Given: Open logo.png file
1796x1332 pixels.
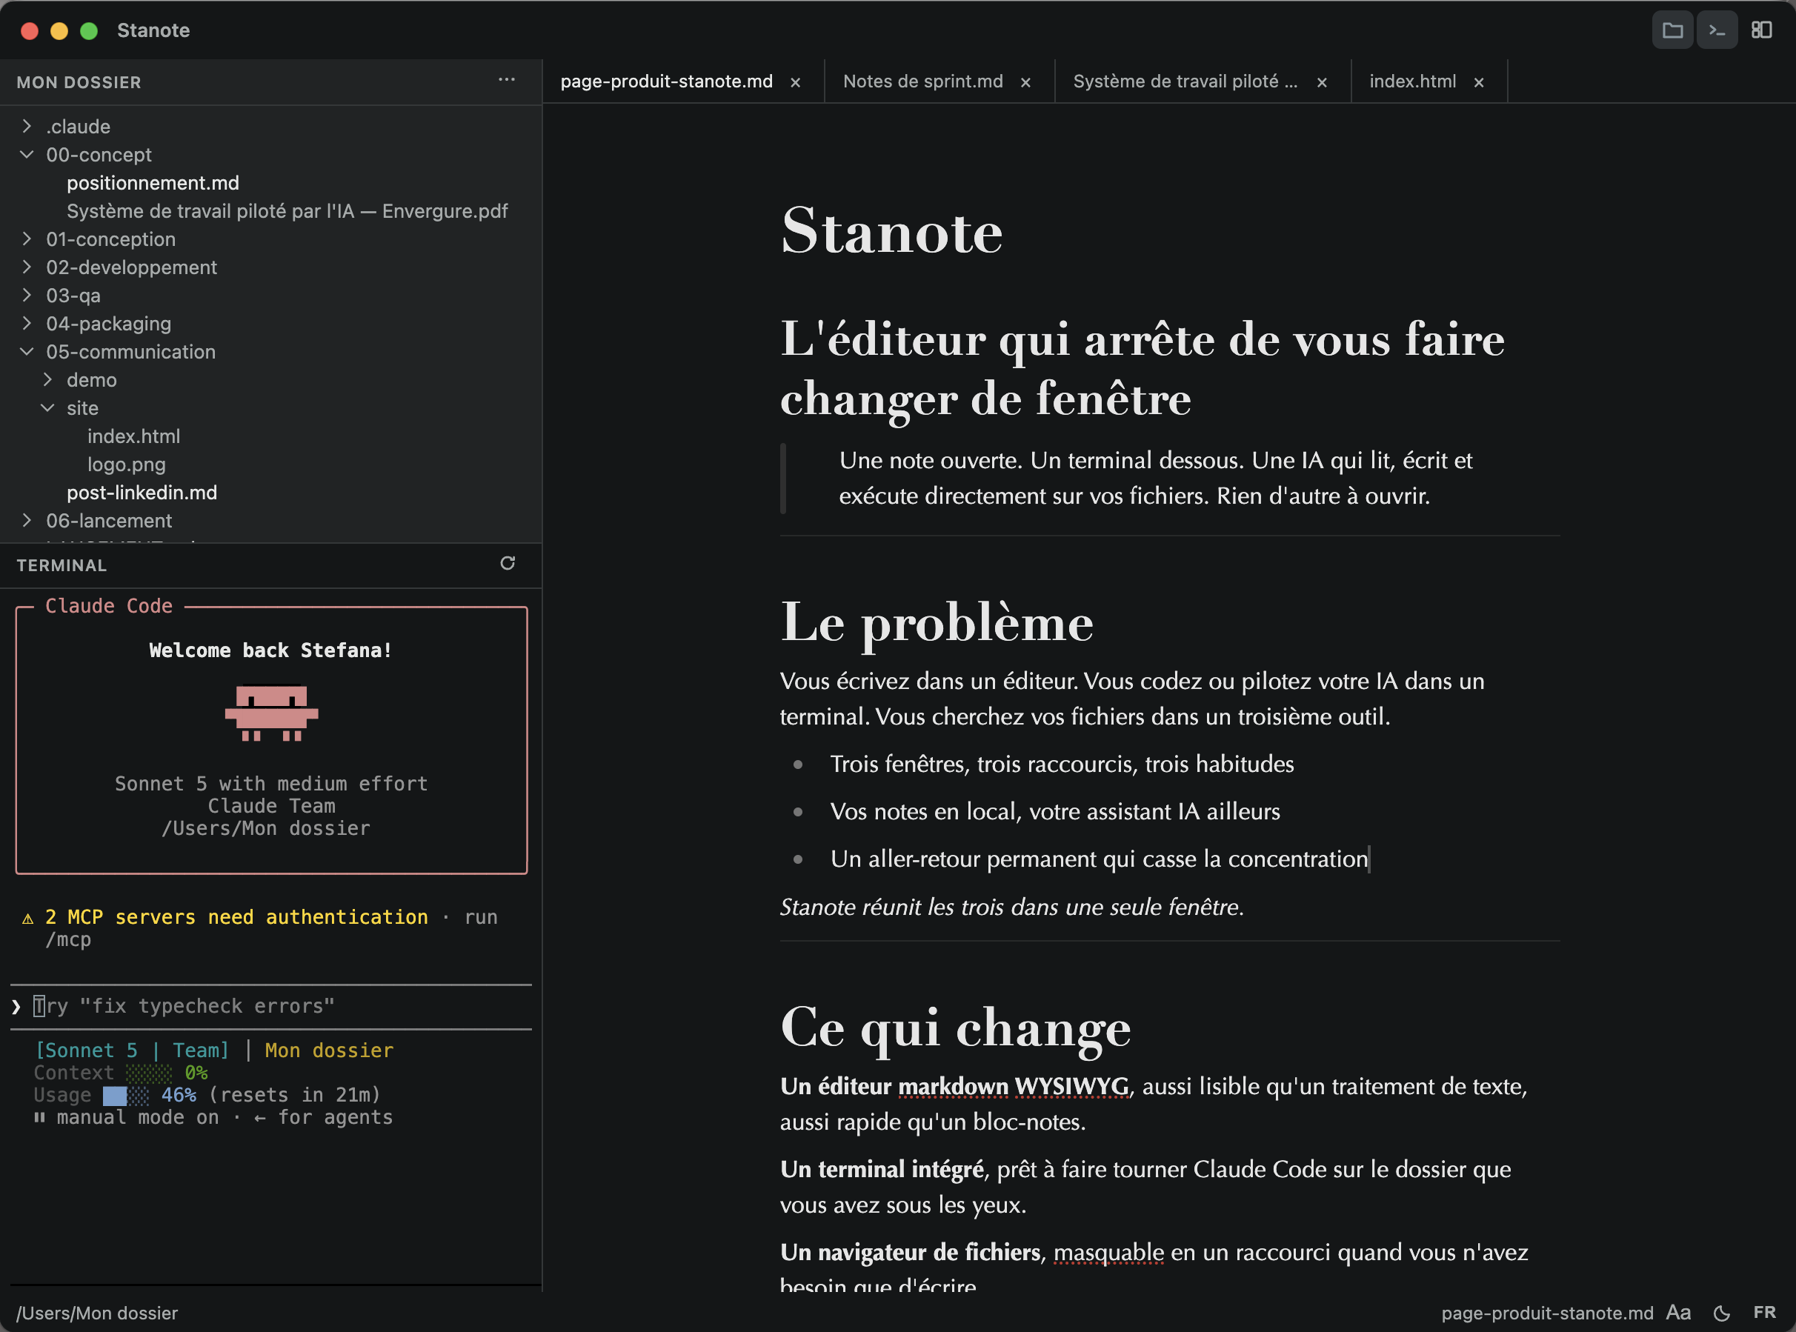Looking at the screenshot, I should [127, 464].
